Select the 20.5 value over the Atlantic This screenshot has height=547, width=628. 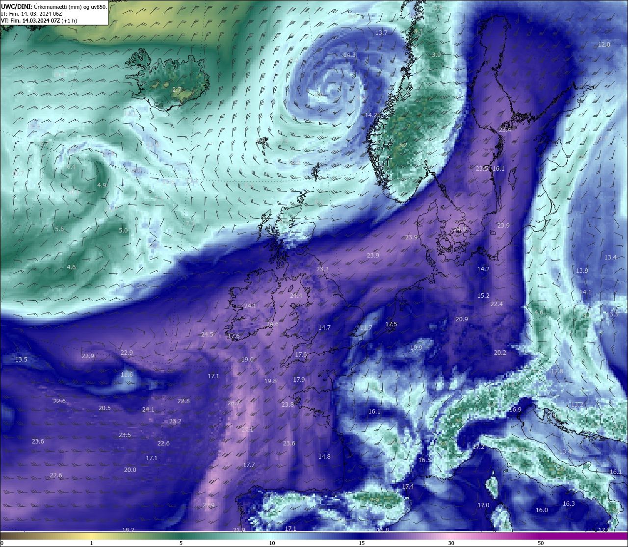[x=105, y=408]
